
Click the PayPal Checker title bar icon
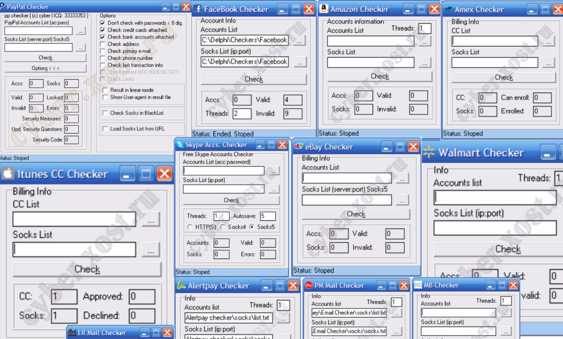[x=3, y=7]
